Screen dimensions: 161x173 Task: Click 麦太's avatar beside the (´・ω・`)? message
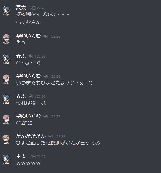(x=6, y=59)
